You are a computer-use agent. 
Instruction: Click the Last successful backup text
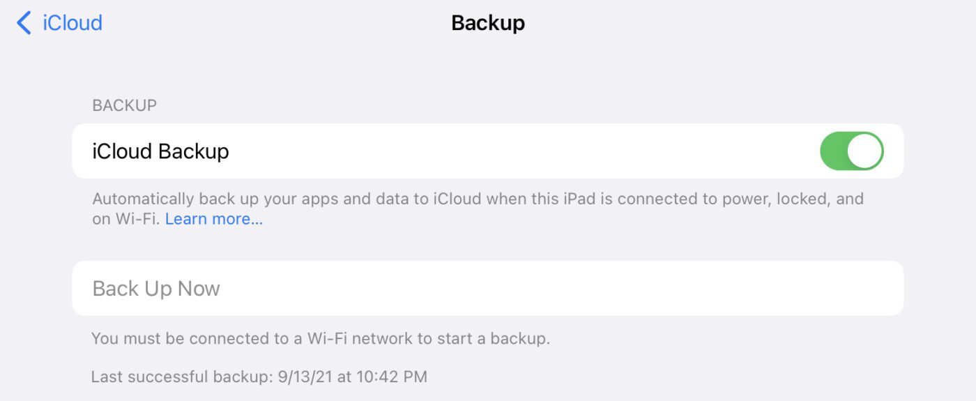[x=180, y=377]
